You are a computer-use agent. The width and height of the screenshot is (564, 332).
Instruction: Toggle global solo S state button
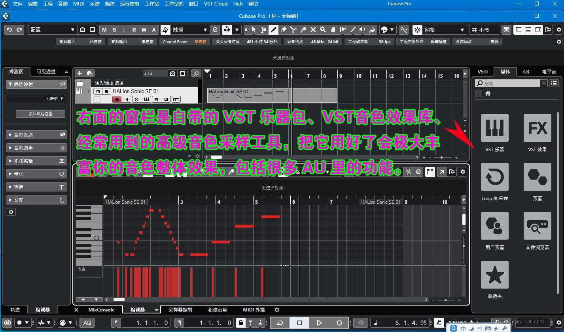coord(114,30)
